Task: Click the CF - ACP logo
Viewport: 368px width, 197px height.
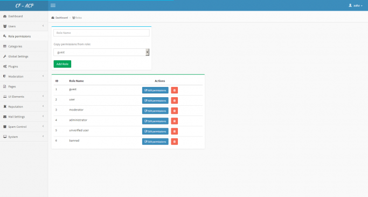Action: 24,5
